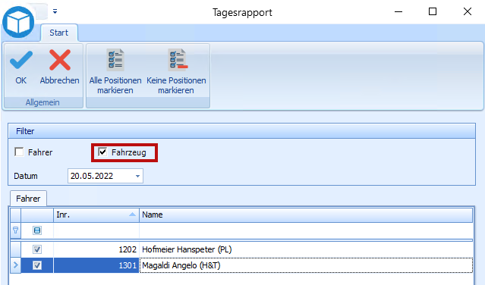Click the select-all box in filter row
Image resolution: width=485 pixels, height=285 pixels.
pos(37,230)
